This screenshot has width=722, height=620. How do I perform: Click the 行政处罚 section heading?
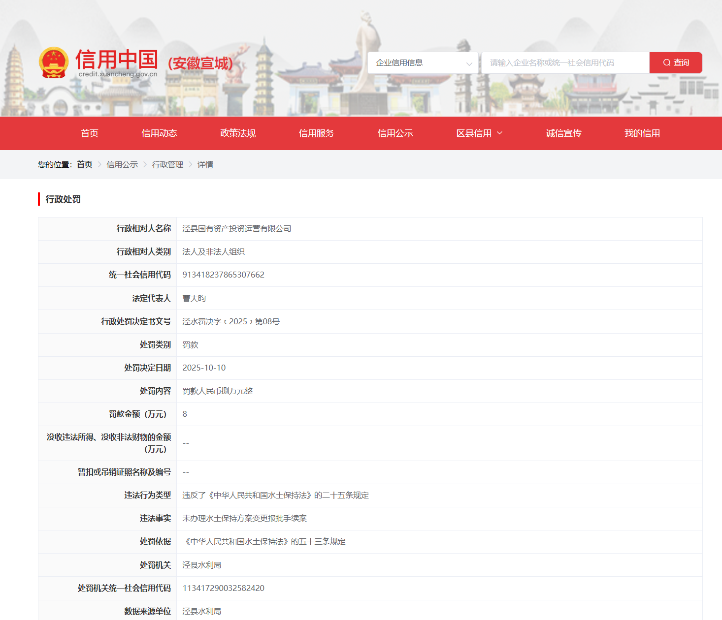(63, 199)
